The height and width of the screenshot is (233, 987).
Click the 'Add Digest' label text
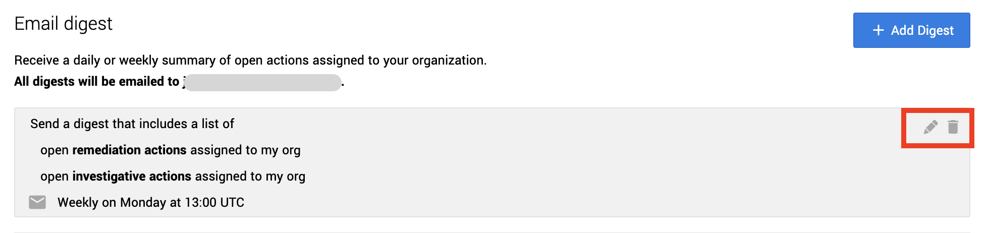pyautogui.click(x=922, y=31)
